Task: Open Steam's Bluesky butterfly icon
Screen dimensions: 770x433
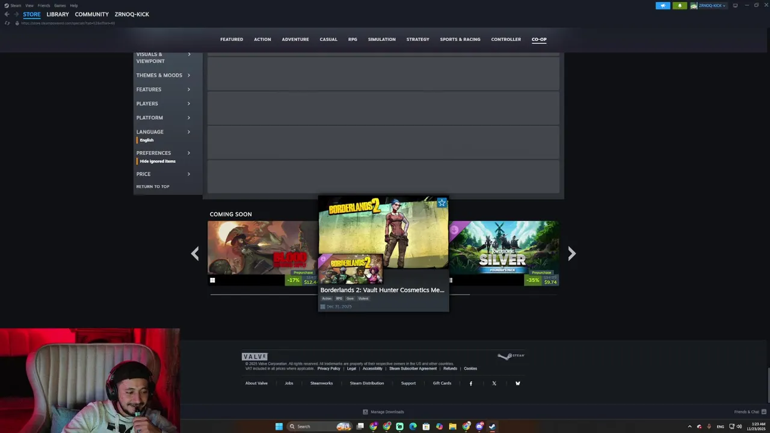Action: [x=517, y=383]
